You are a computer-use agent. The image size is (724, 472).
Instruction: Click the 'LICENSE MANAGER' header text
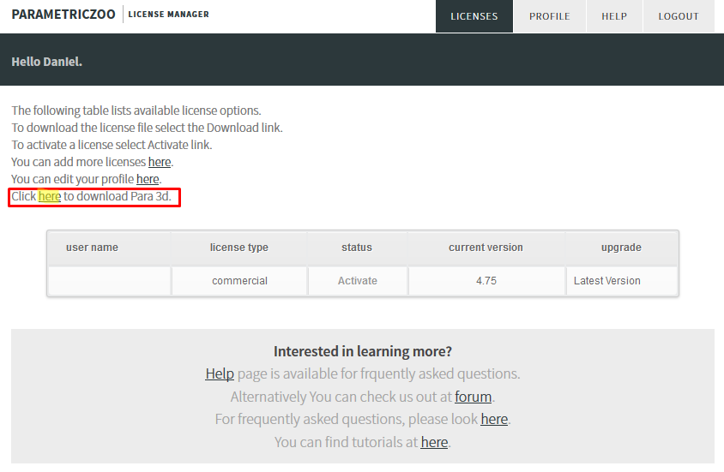[168, 15]
